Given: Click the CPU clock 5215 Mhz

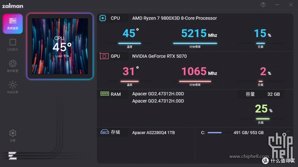Looking at the screenshot, I should pos(199,33).
